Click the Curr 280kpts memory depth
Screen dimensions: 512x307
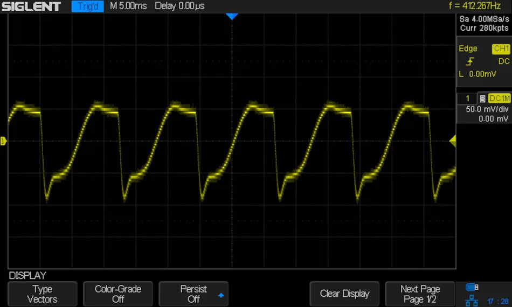click(x=485, y=28)
